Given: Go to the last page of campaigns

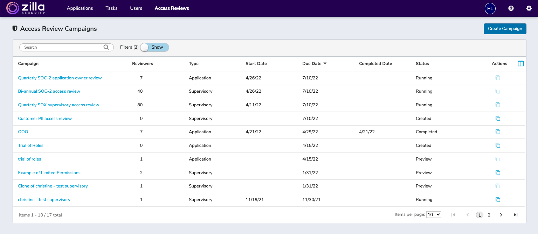Looking at the screenshot, I should 515,214.
